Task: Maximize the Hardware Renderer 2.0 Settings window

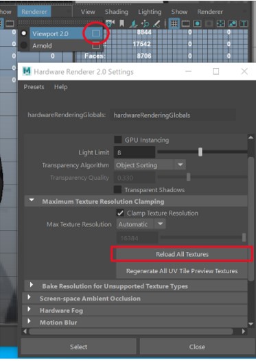Action: (x=216, y=71)
